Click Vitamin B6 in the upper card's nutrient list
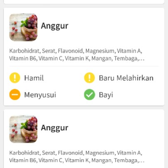 click(x=23, y=58)
